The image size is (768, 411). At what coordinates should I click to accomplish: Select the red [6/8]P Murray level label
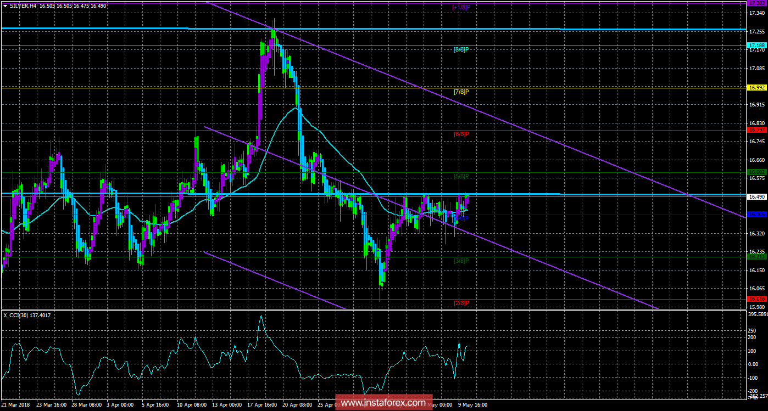pos(461,134)
